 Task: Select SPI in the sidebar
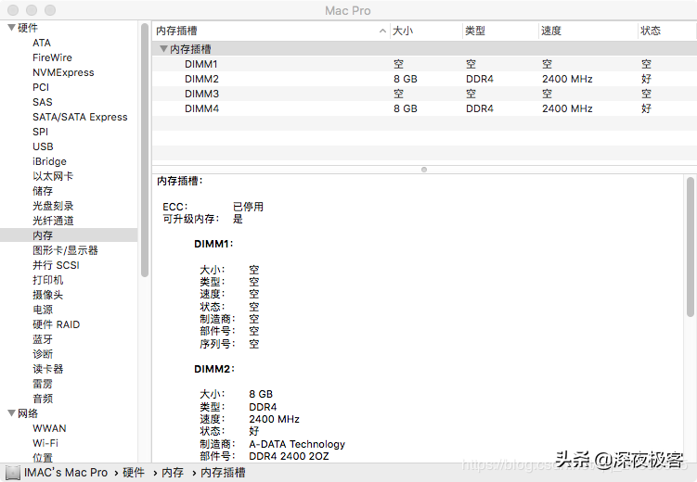(x=40, y=132)
